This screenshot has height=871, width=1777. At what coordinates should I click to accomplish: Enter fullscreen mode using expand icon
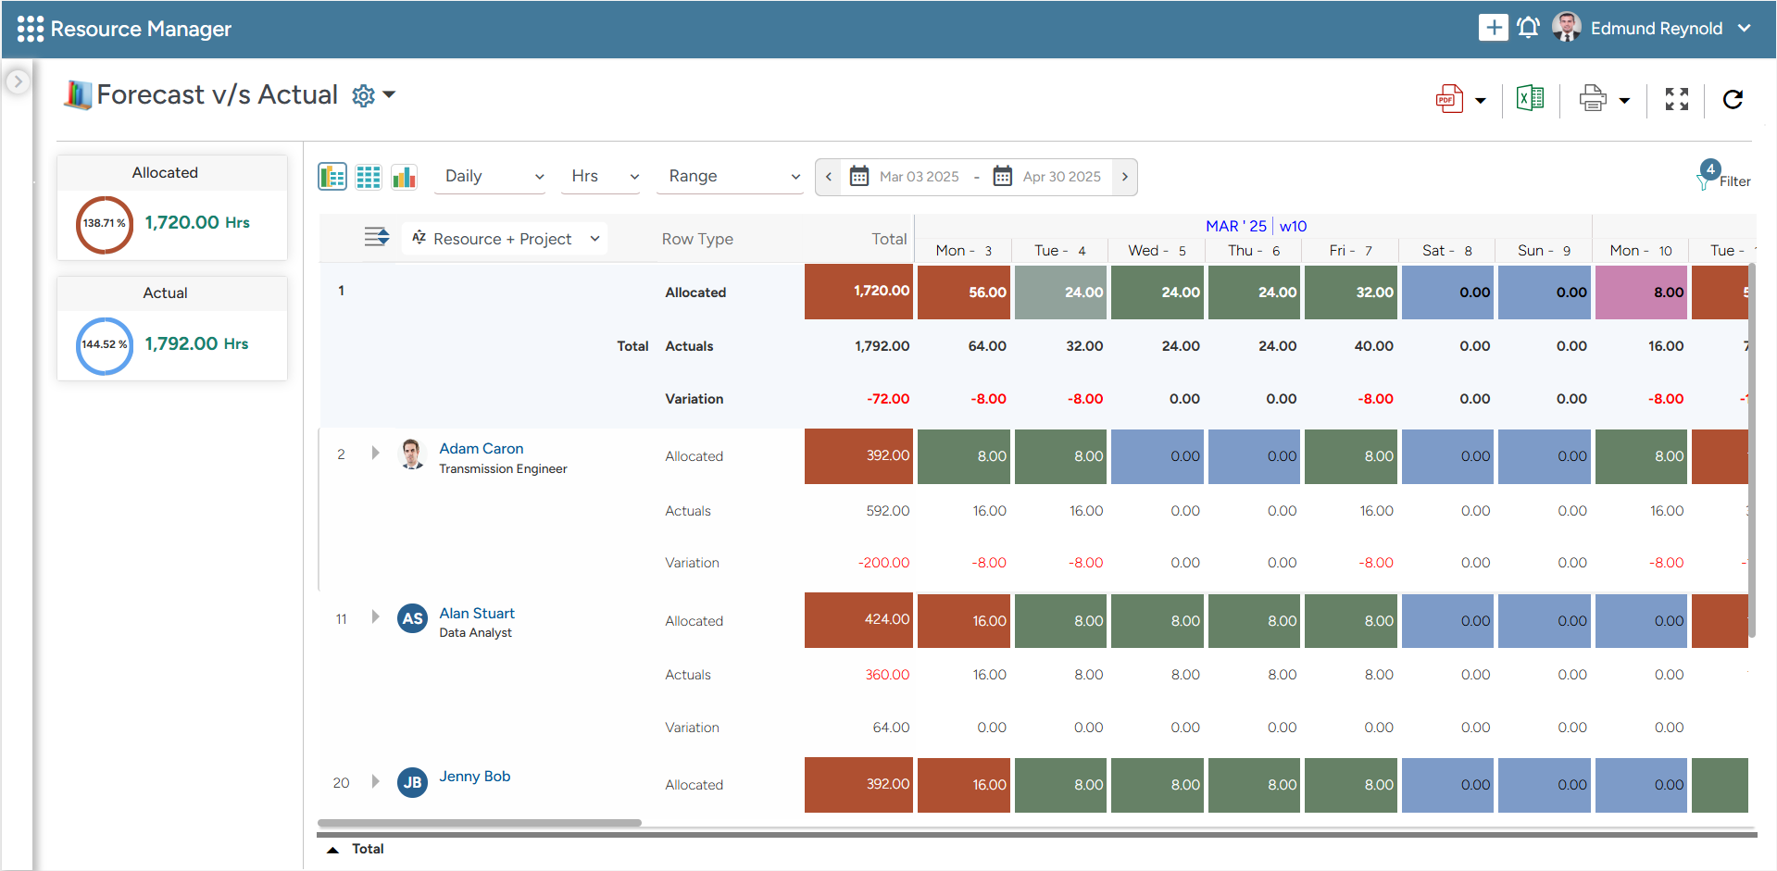(x=1676, y=99)
